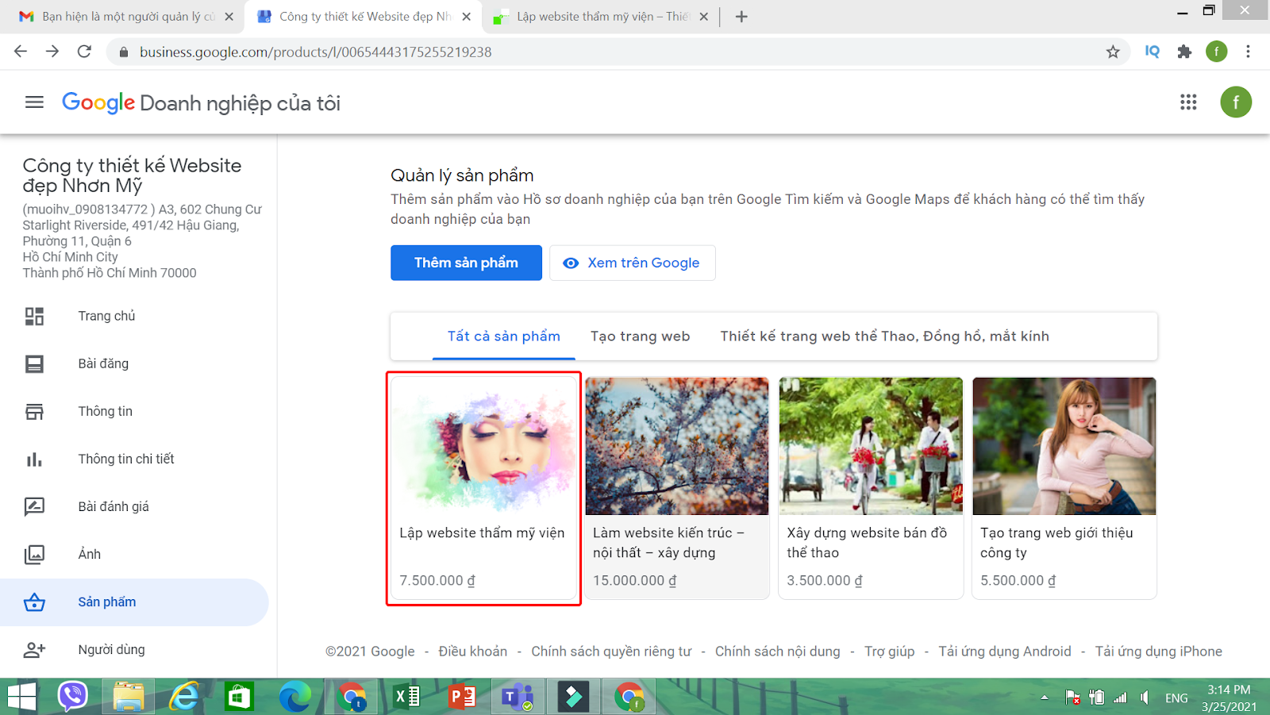Switch to the Lập website thẩm mỹ viện browser tab
Screen dimensions: 1270x715
point(600,17)
